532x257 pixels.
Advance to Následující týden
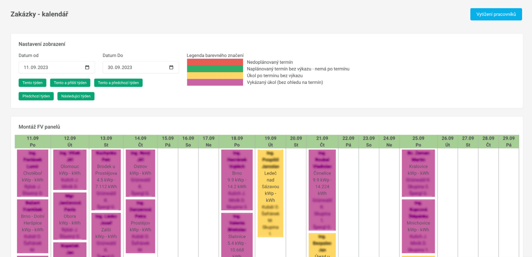pyautogui.click(x=76, y=96)
